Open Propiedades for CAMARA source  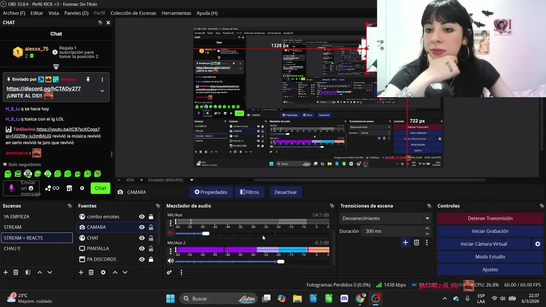(x=211, y=192)
